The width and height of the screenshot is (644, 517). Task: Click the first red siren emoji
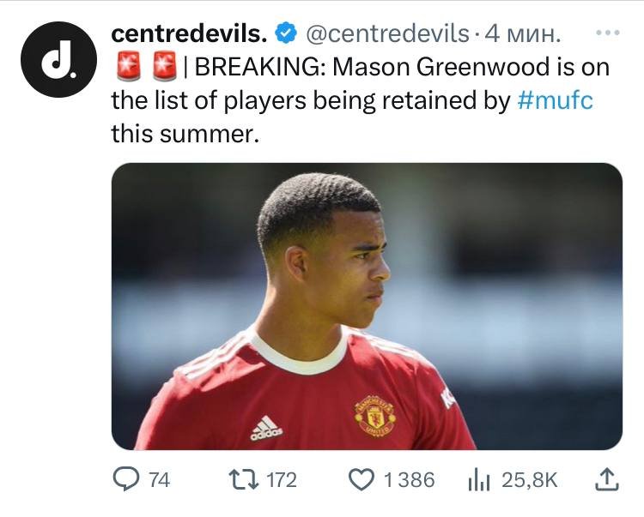127,68
